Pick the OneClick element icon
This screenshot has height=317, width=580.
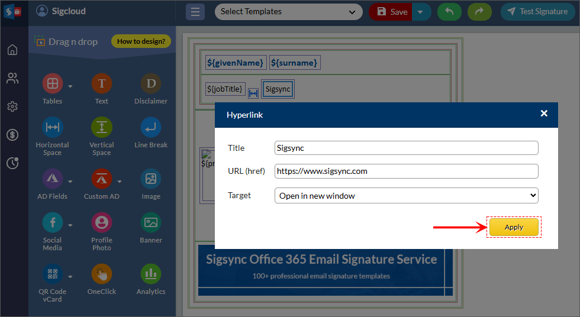101,274
